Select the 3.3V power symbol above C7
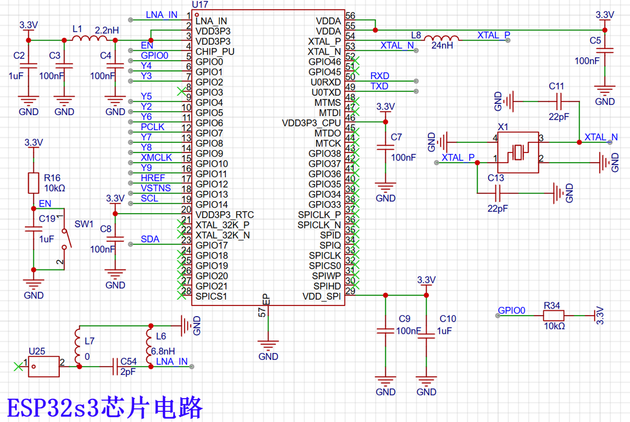Screen dimensions: 630x422 (x=386, y=109)
